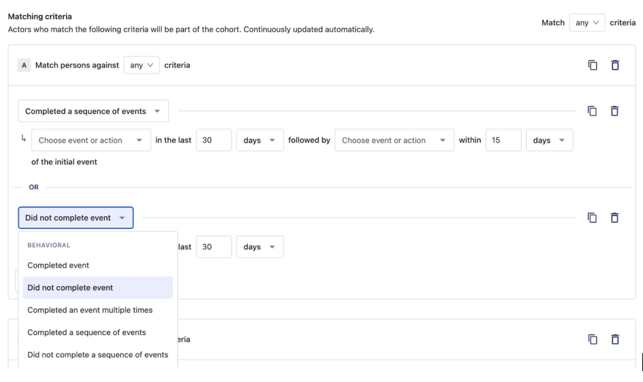Viewport: 643px width, 382px height.
Task: Open the followed by event chooser dropdown
Action: coord(394,140)
